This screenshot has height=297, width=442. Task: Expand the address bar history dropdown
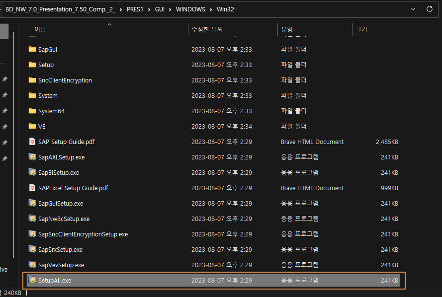pyautogui.click(x=414, y=9)
